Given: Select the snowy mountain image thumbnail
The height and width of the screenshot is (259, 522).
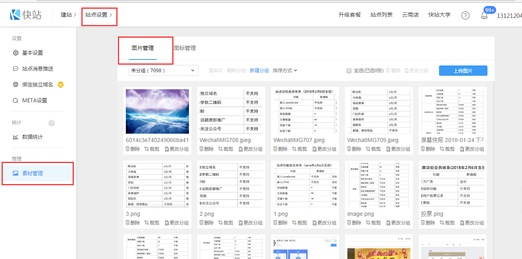Looking at the screenshot, I should pos(157,111).
